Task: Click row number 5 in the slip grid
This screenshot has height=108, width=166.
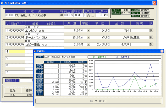Action: click(7, 58)
